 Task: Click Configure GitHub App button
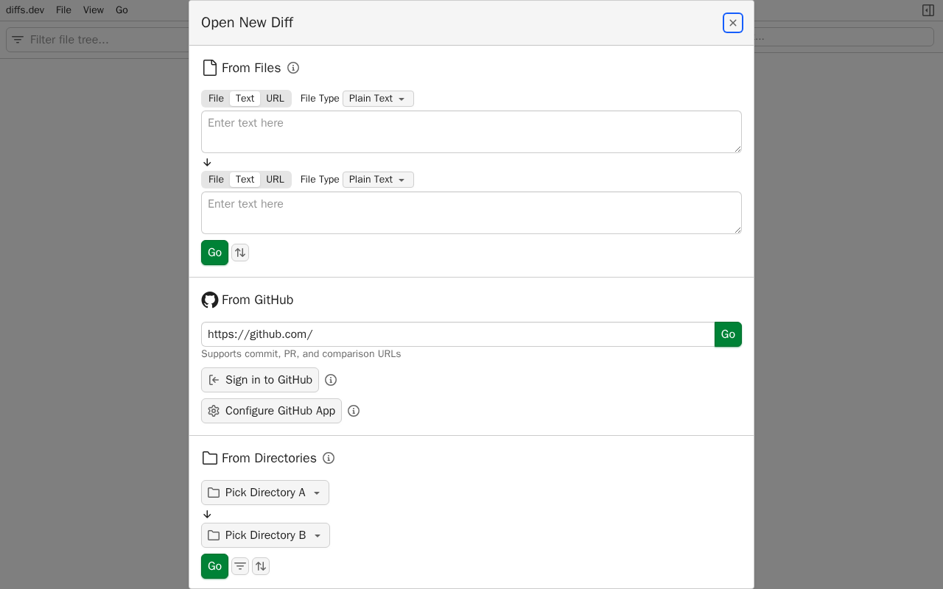tap(271, 411)
